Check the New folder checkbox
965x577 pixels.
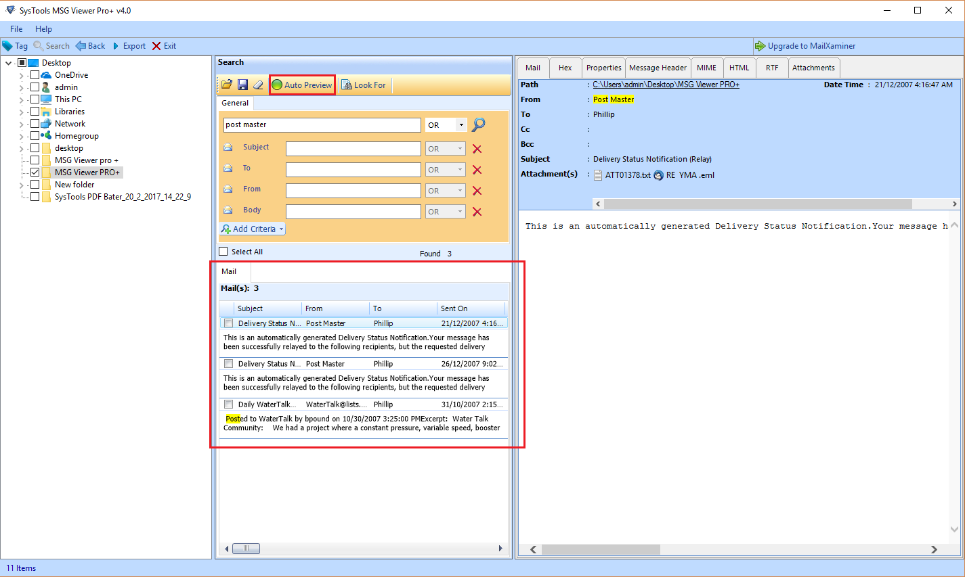tap(35, 185)
